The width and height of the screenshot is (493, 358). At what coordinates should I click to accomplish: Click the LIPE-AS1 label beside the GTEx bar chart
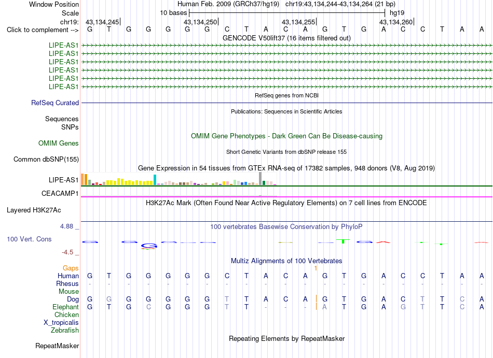click(63, 180)
